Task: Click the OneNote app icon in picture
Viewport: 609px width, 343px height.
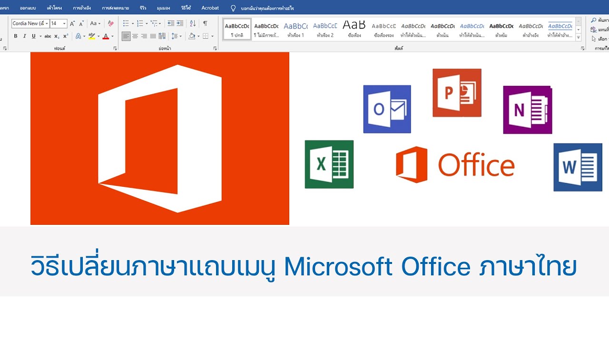Action: 528,110
